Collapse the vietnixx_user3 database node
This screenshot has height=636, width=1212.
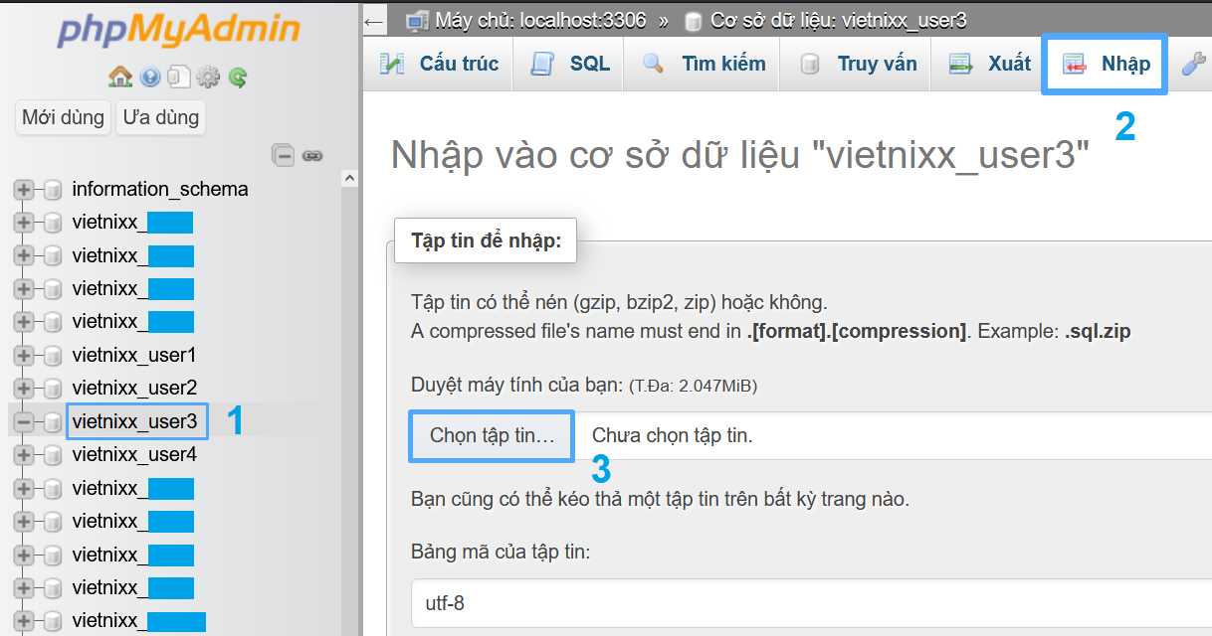coord(23,421)
